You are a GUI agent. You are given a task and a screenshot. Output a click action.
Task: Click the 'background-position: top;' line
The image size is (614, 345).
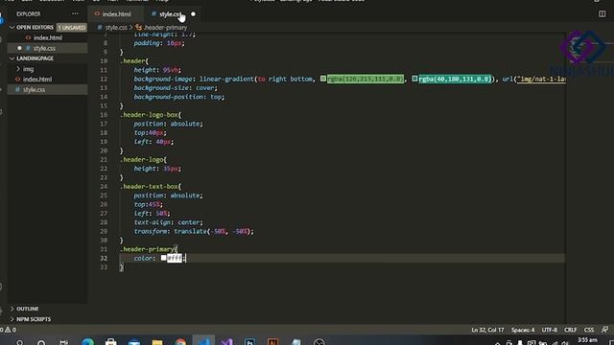tap(179, 97)
